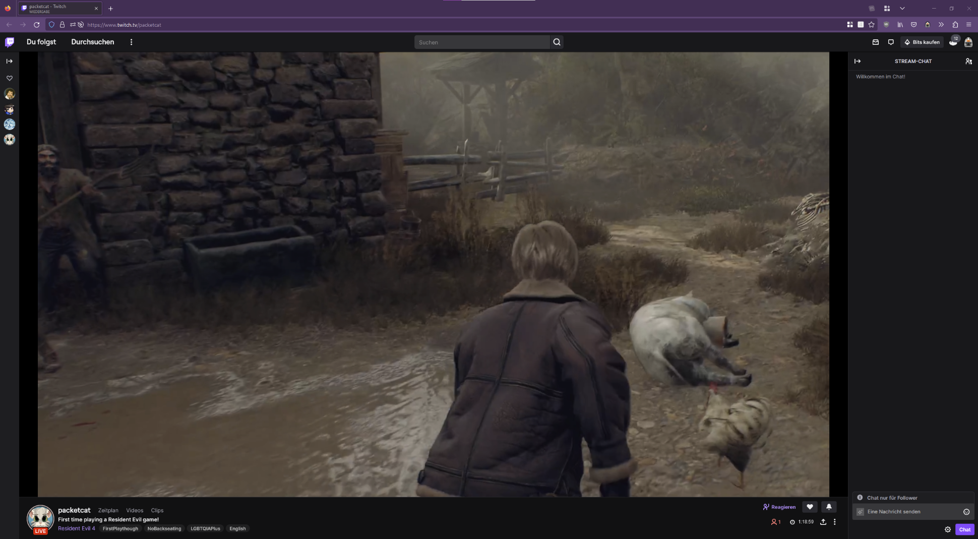This screenshot has height=539, width=978.
Task: Collapse the Stream-Chat panel
Action: pos(858,61)
